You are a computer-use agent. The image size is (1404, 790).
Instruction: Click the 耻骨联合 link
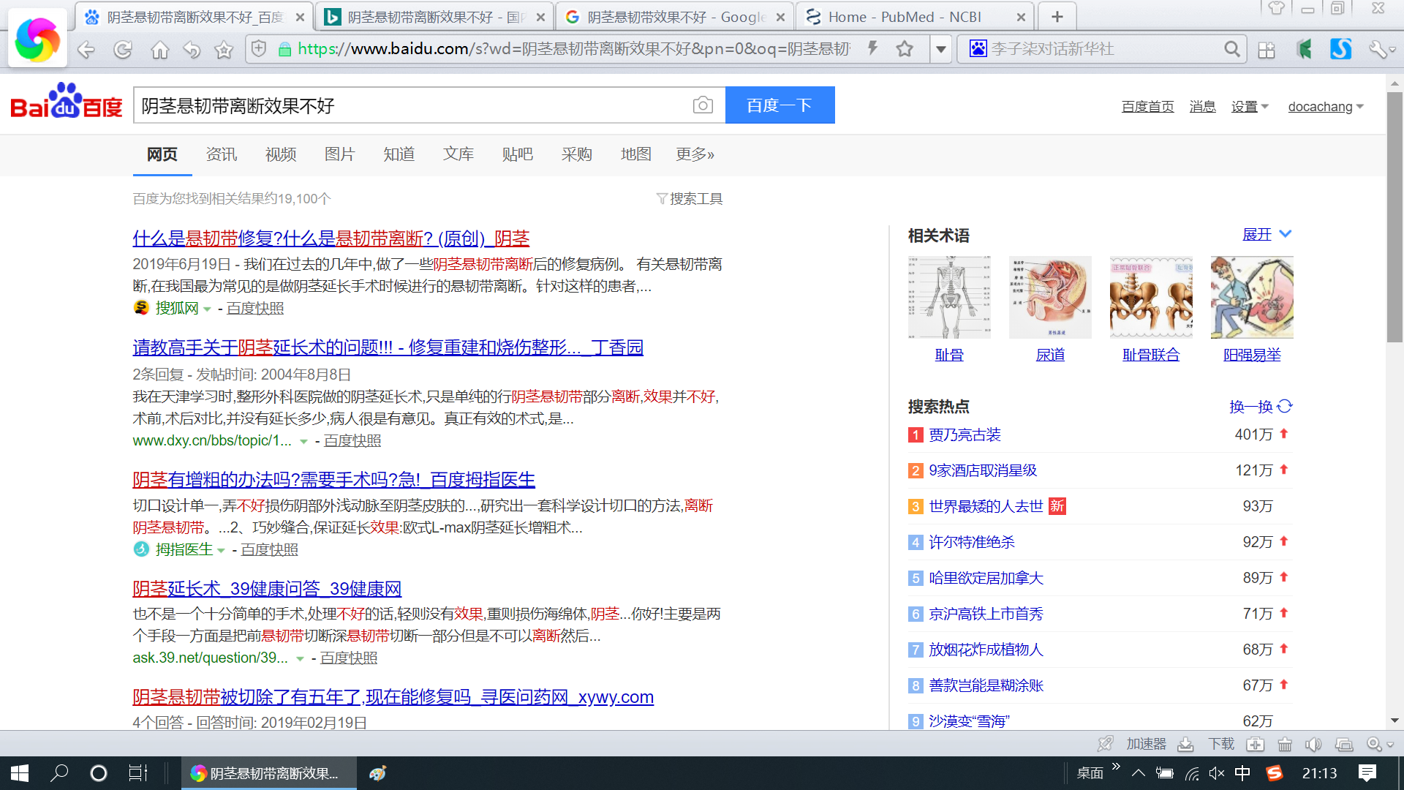pyautogui.click(x=1151, y=355)
